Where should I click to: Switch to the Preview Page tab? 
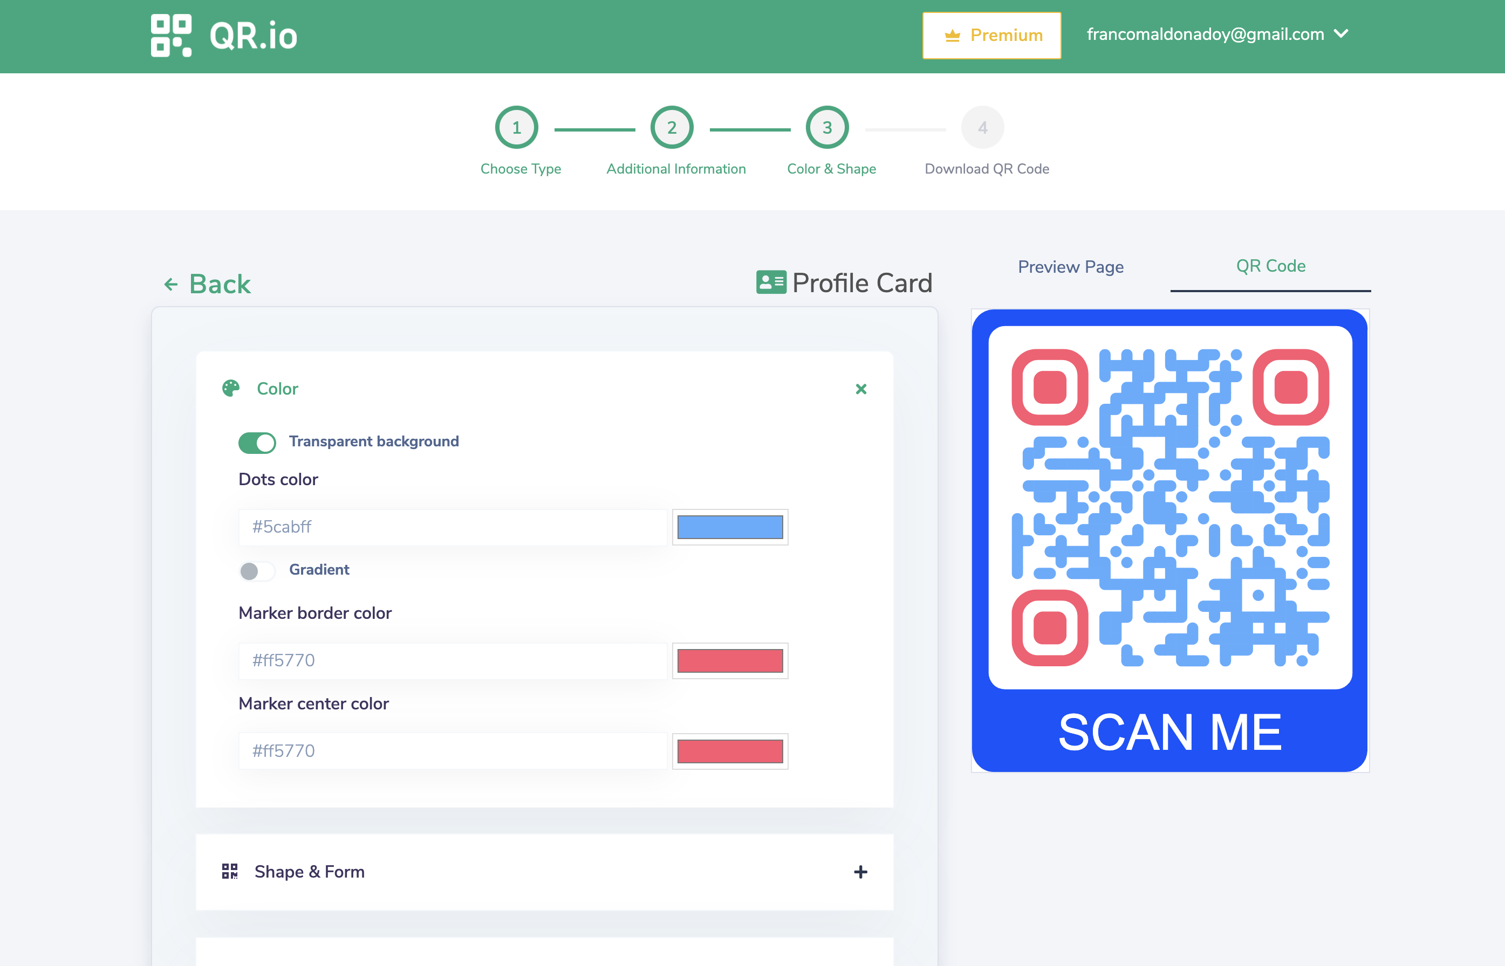(x=1070, y=267)
